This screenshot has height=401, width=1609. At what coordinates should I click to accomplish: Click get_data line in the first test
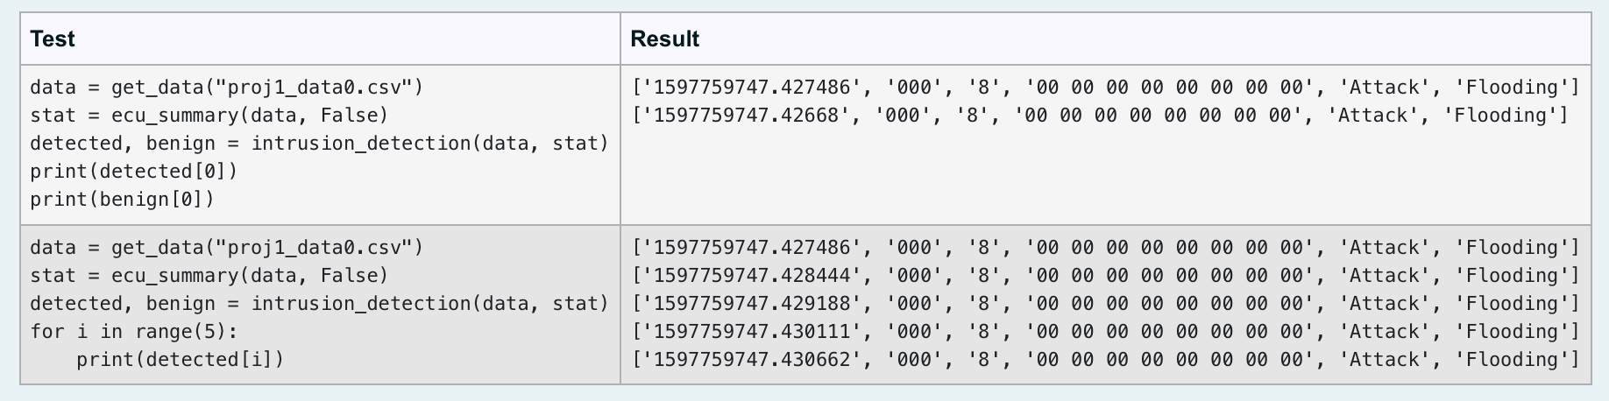click(x=227, y=88)
